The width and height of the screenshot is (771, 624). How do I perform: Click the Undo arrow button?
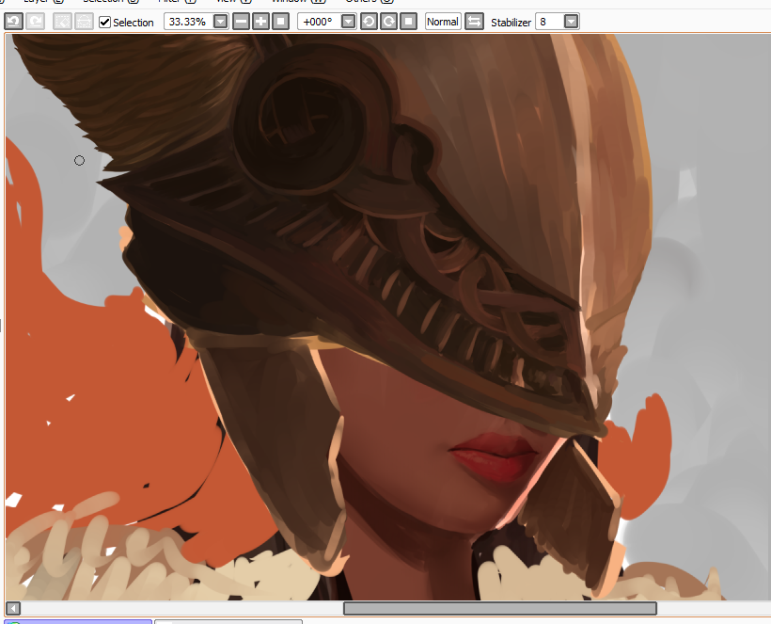[14, 22]
